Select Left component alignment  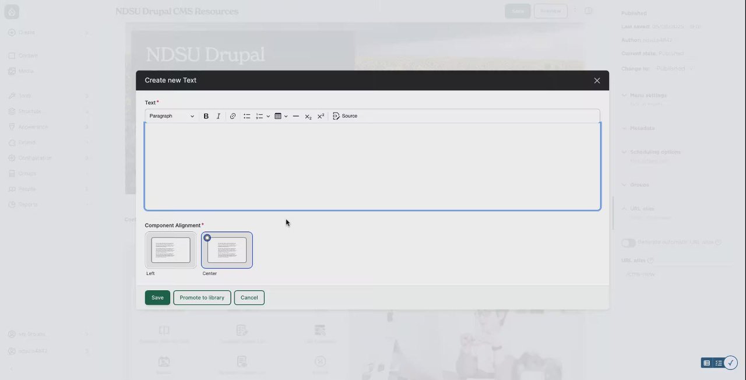pyautogui.click(x=171, y=250)
